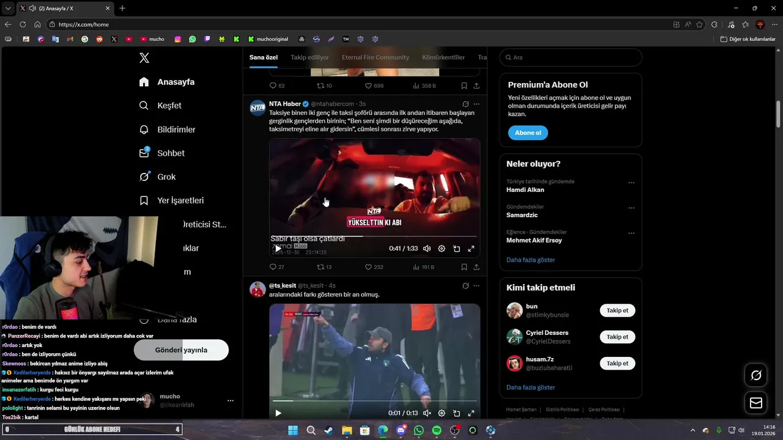
Task: Open more options for Hamdi Alkan trend
Action: pyautogui.click(x=631, y=183)
